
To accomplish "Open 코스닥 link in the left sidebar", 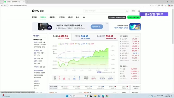I will [x=40, y=42].
